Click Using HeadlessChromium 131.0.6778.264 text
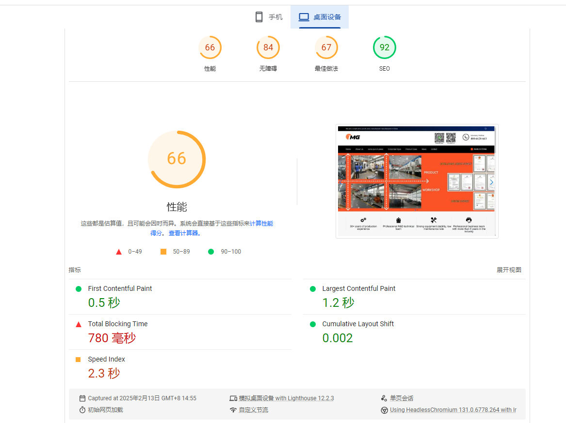566x423 pixels. tap(453, 410)
